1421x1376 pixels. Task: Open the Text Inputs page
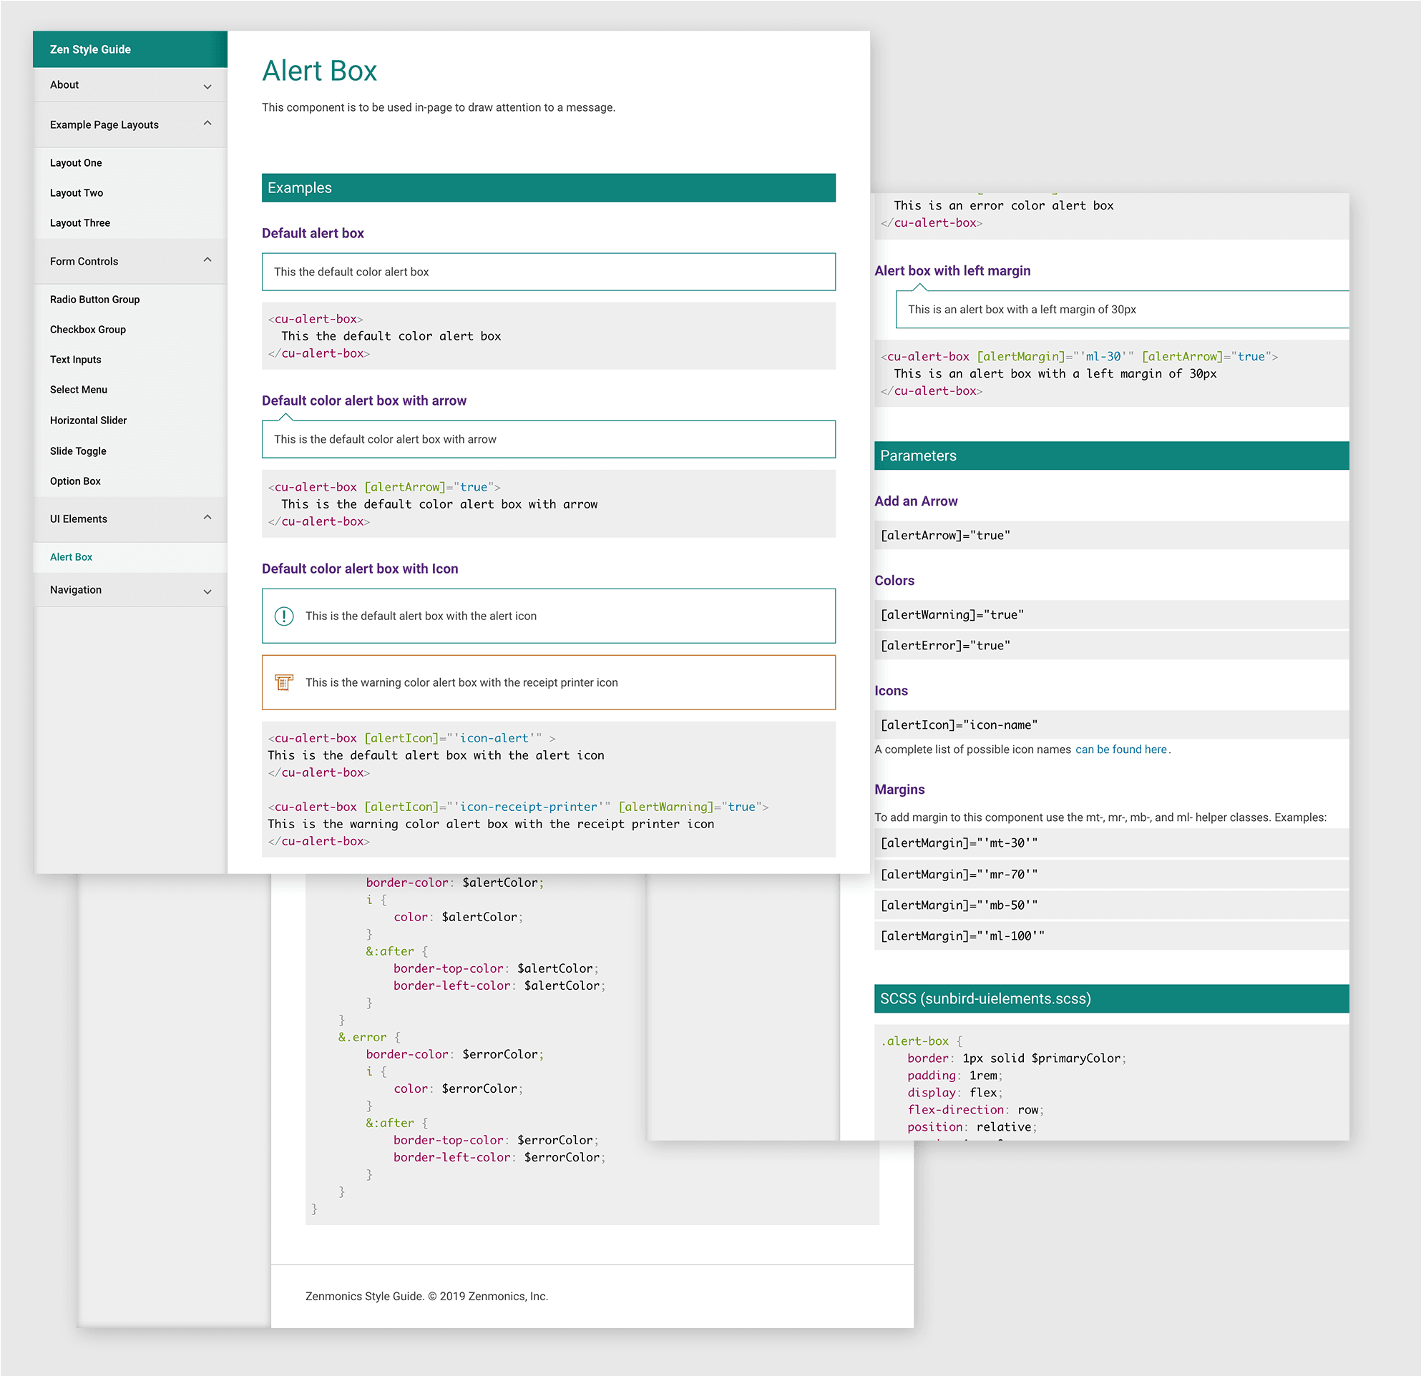75,360
